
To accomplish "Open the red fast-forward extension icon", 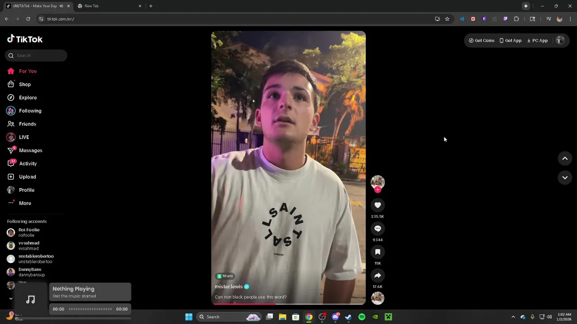I will tap(473, 19).
